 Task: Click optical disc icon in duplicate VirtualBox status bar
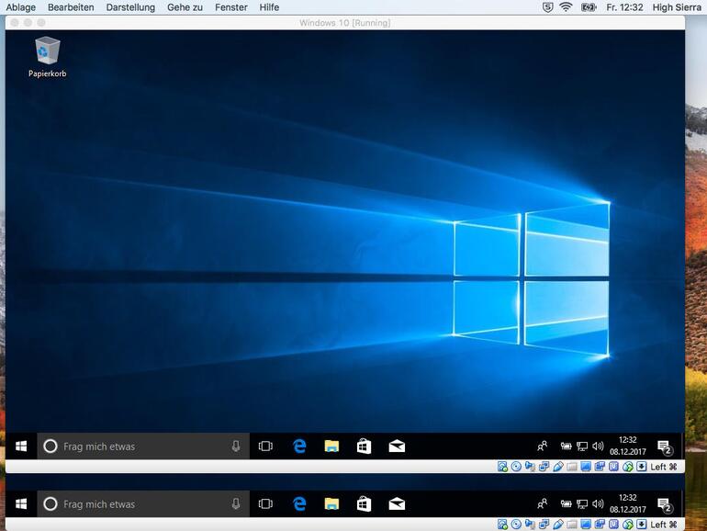coord(516,525)
